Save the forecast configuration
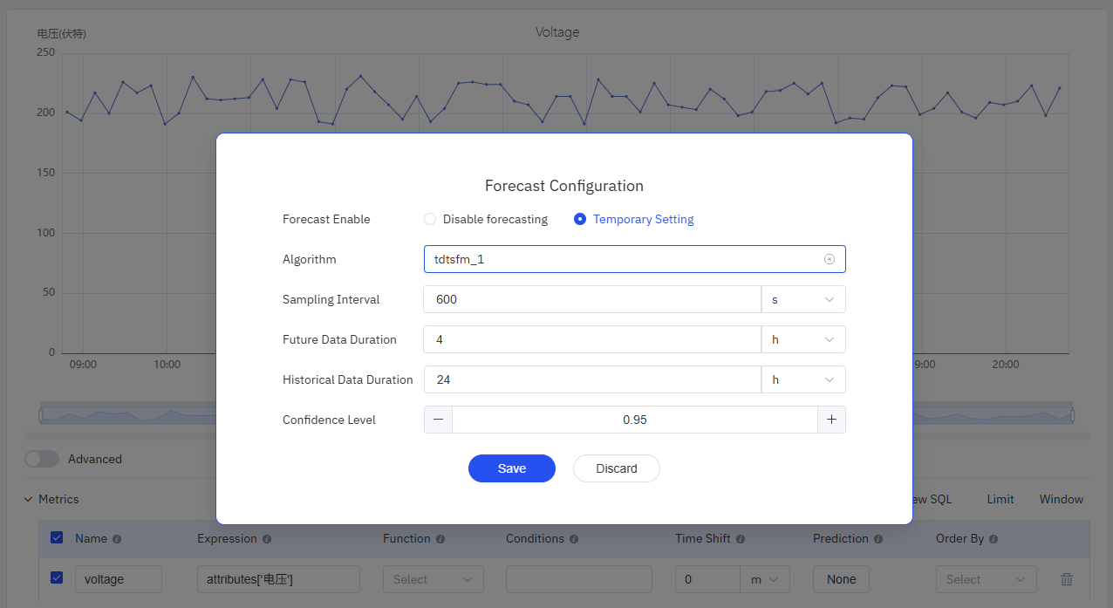Screen dimensions: 1113x608 pos(512,468)
